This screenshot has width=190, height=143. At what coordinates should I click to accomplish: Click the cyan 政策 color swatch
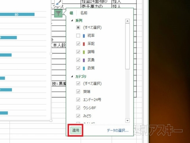point(84,68)
